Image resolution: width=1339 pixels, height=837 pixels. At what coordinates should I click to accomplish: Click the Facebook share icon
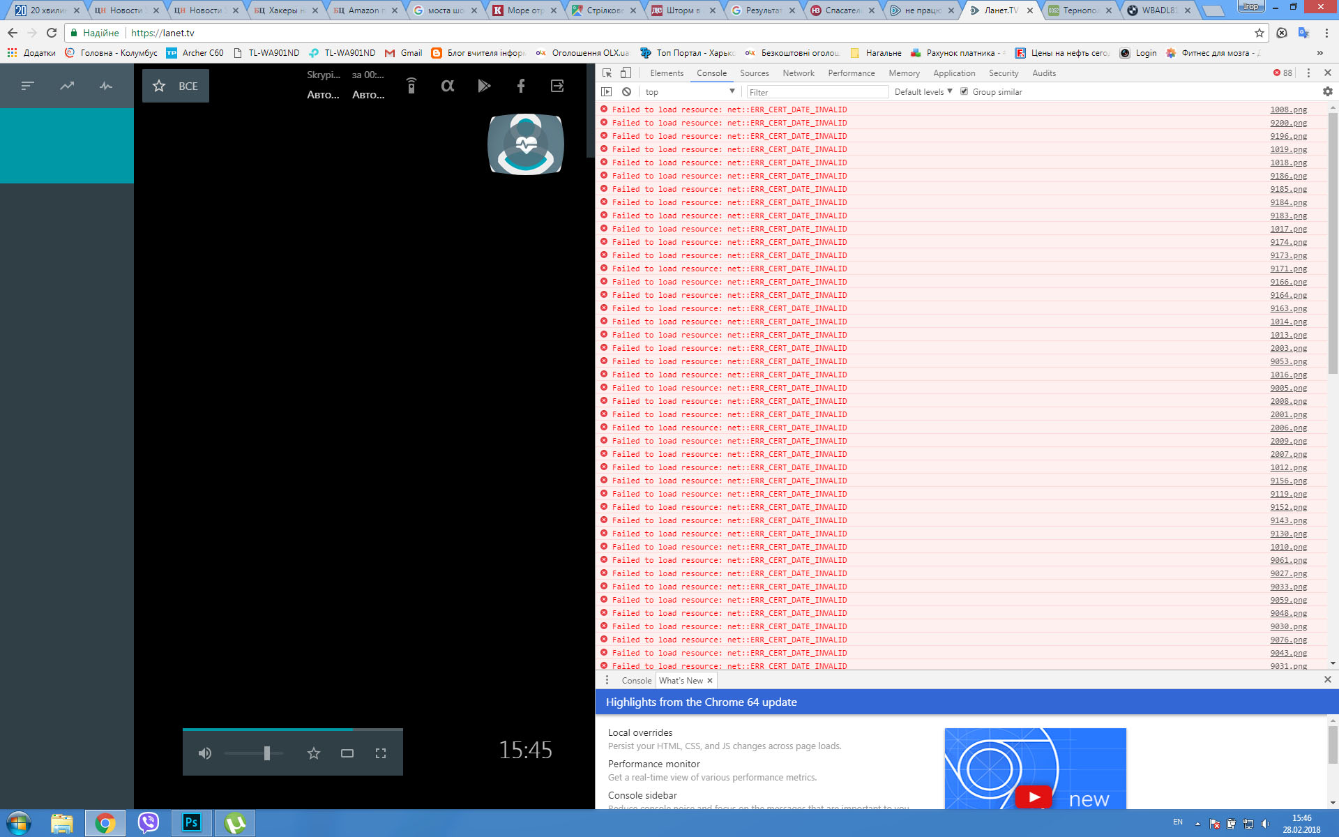[520, 86]
